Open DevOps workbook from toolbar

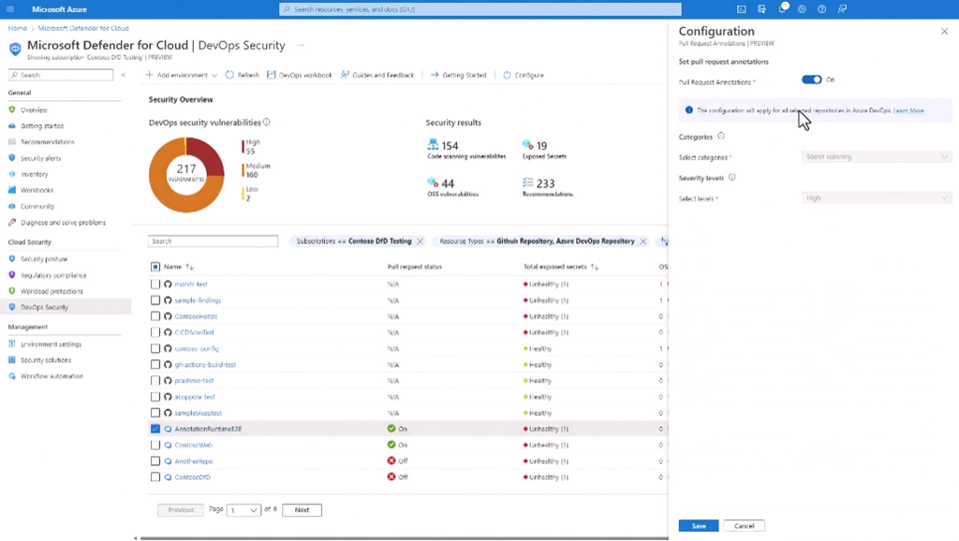[300, 75]
